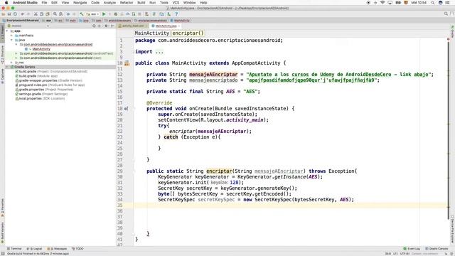455x256 pixels.
Task: Click the Sync refresh icon in toolbar
Action: coord(15,14)
